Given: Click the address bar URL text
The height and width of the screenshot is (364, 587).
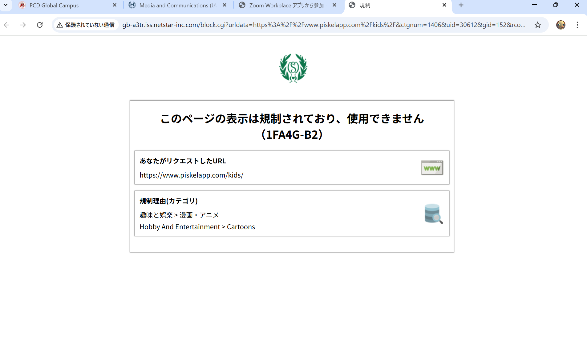Looking at the screenshot, I should (x=323, y=25).
